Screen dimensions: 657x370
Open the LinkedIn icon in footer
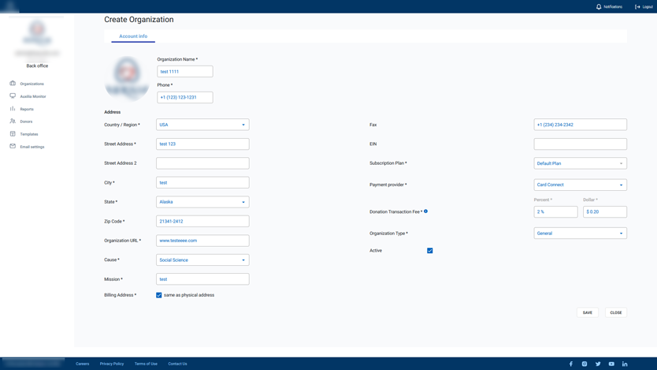[x=625, y=364]
